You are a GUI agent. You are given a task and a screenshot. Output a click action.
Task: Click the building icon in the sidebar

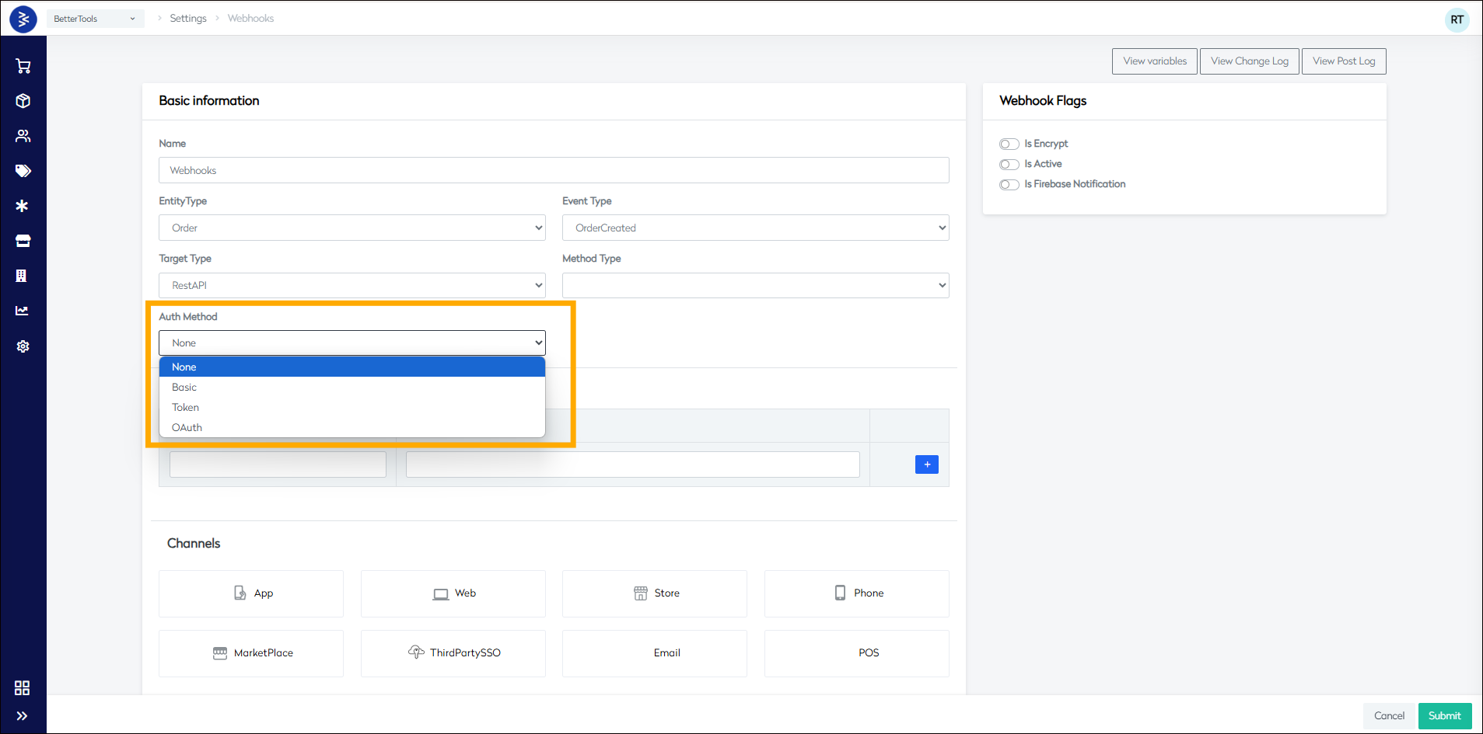tap(23, 276)
